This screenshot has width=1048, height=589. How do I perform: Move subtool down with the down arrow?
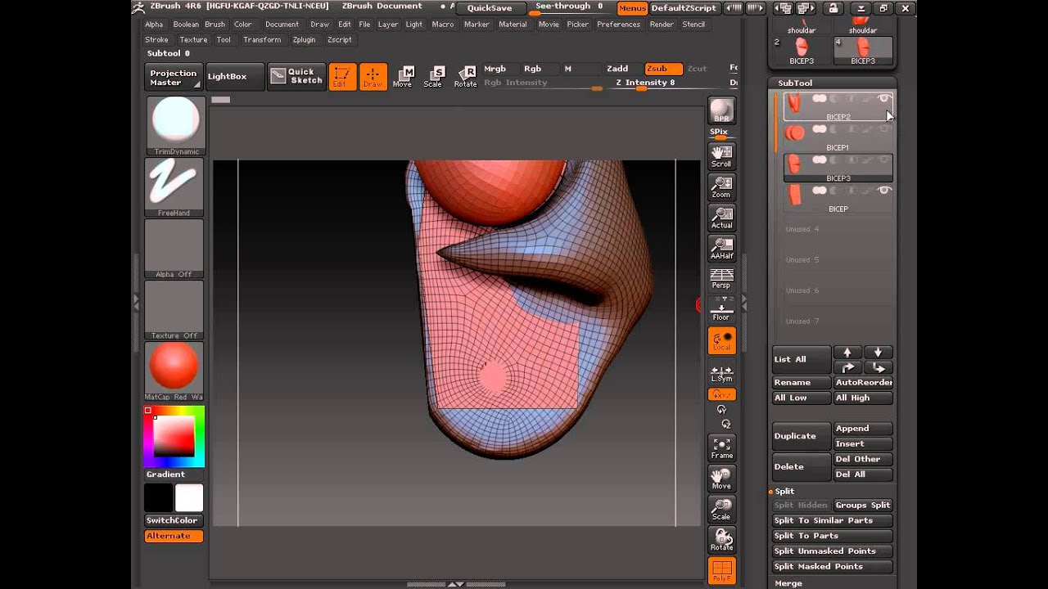coord(878,352)
